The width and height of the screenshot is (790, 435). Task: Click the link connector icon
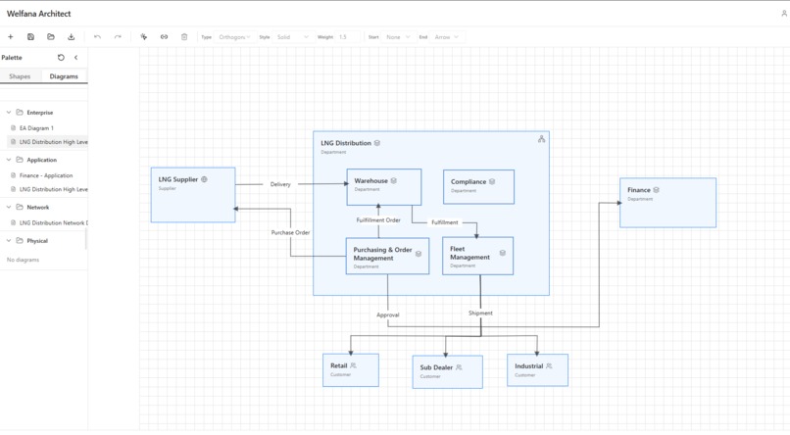click(x=164, y=37)
